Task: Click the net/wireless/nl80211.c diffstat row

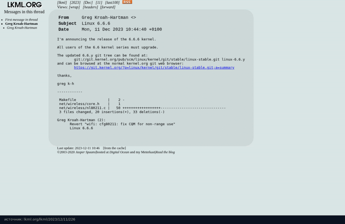Action: [143, 108]
